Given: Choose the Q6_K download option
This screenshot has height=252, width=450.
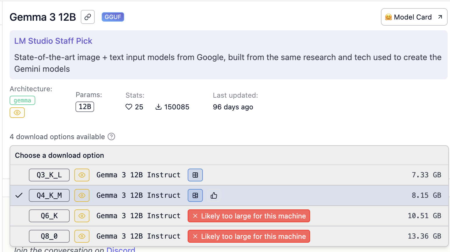Looking at the screenshot, I should [x=229, y=216].
